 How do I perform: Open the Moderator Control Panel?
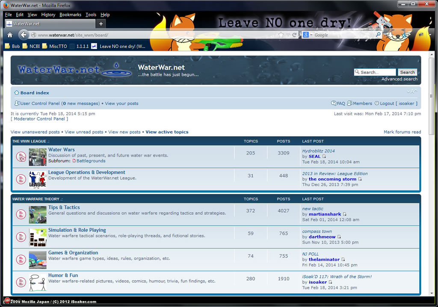coord(39,119)
